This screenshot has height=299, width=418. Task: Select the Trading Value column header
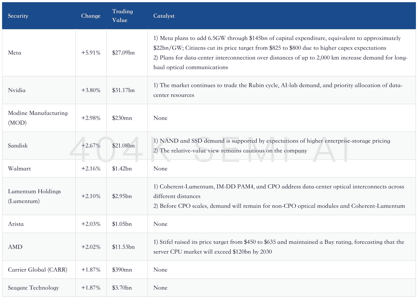click(x=122, y=16)
